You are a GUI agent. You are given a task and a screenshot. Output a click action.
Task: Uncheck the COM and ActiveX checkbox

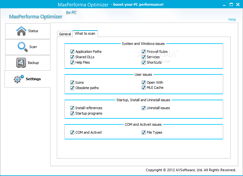point(72,132)
